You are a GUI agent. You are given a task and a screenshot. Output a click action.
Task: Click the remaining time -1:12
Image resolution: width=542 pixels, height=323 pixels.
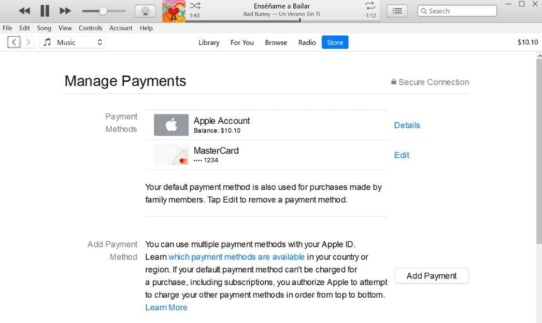click(369, 16)
